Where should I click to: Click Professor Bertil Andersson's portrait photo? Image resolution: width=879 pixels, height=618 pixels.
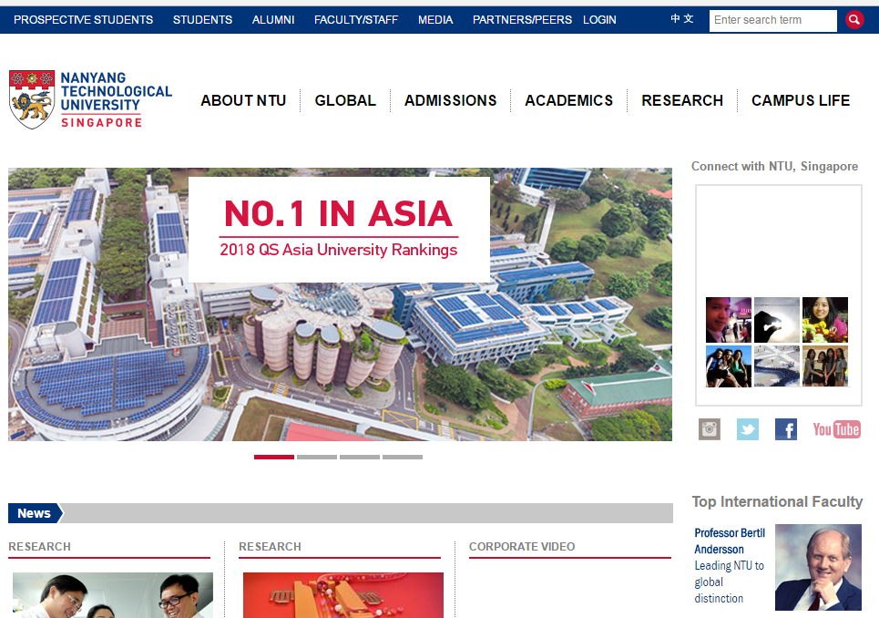point(818,567)
